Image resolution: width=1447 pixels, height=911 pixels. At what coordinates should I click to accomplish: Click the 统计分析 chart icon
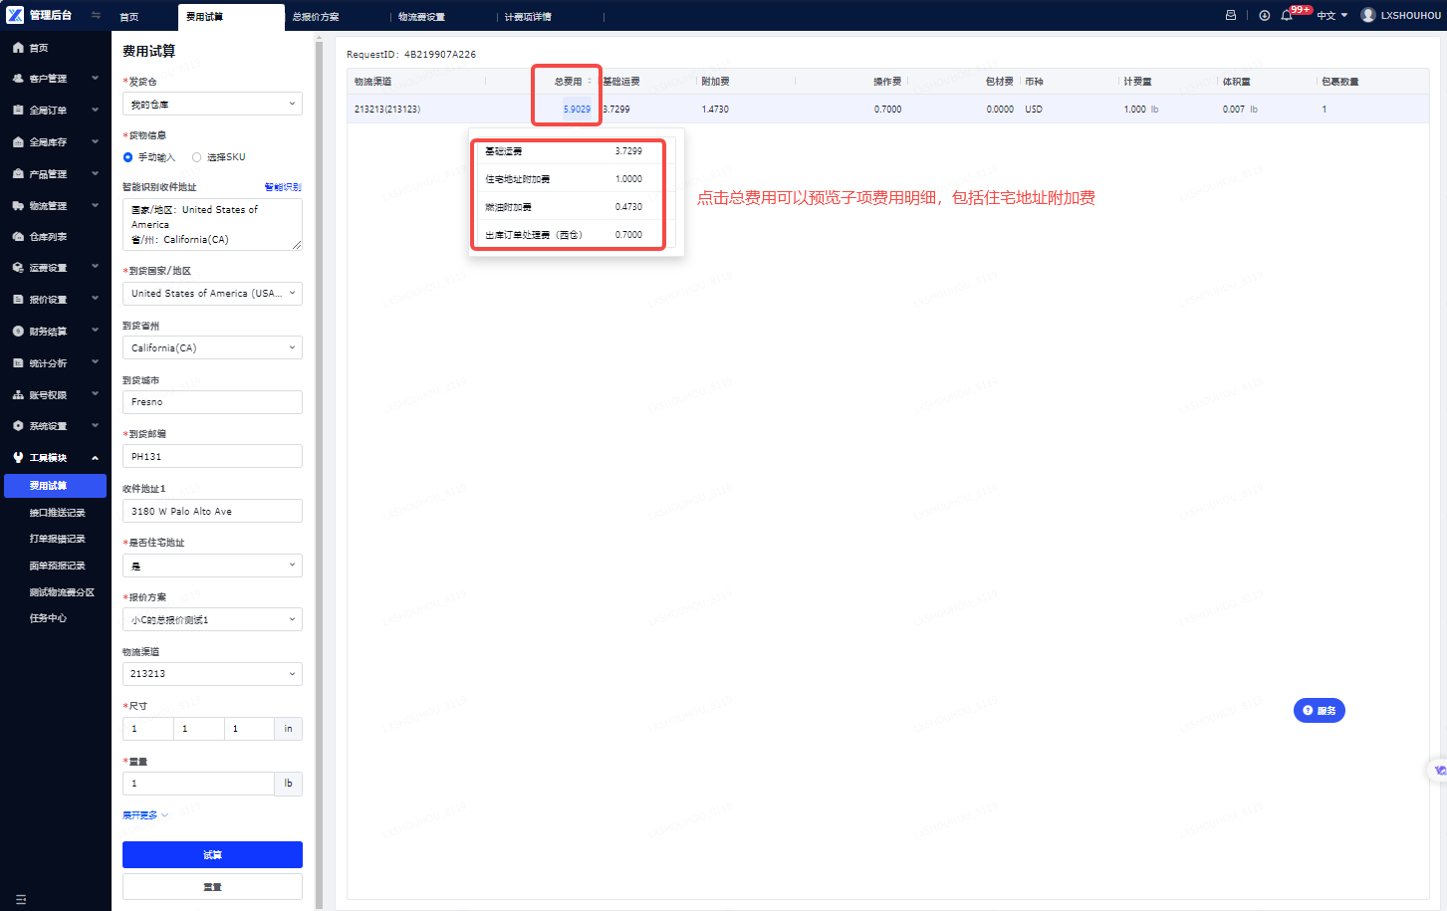tap(18, 363)
